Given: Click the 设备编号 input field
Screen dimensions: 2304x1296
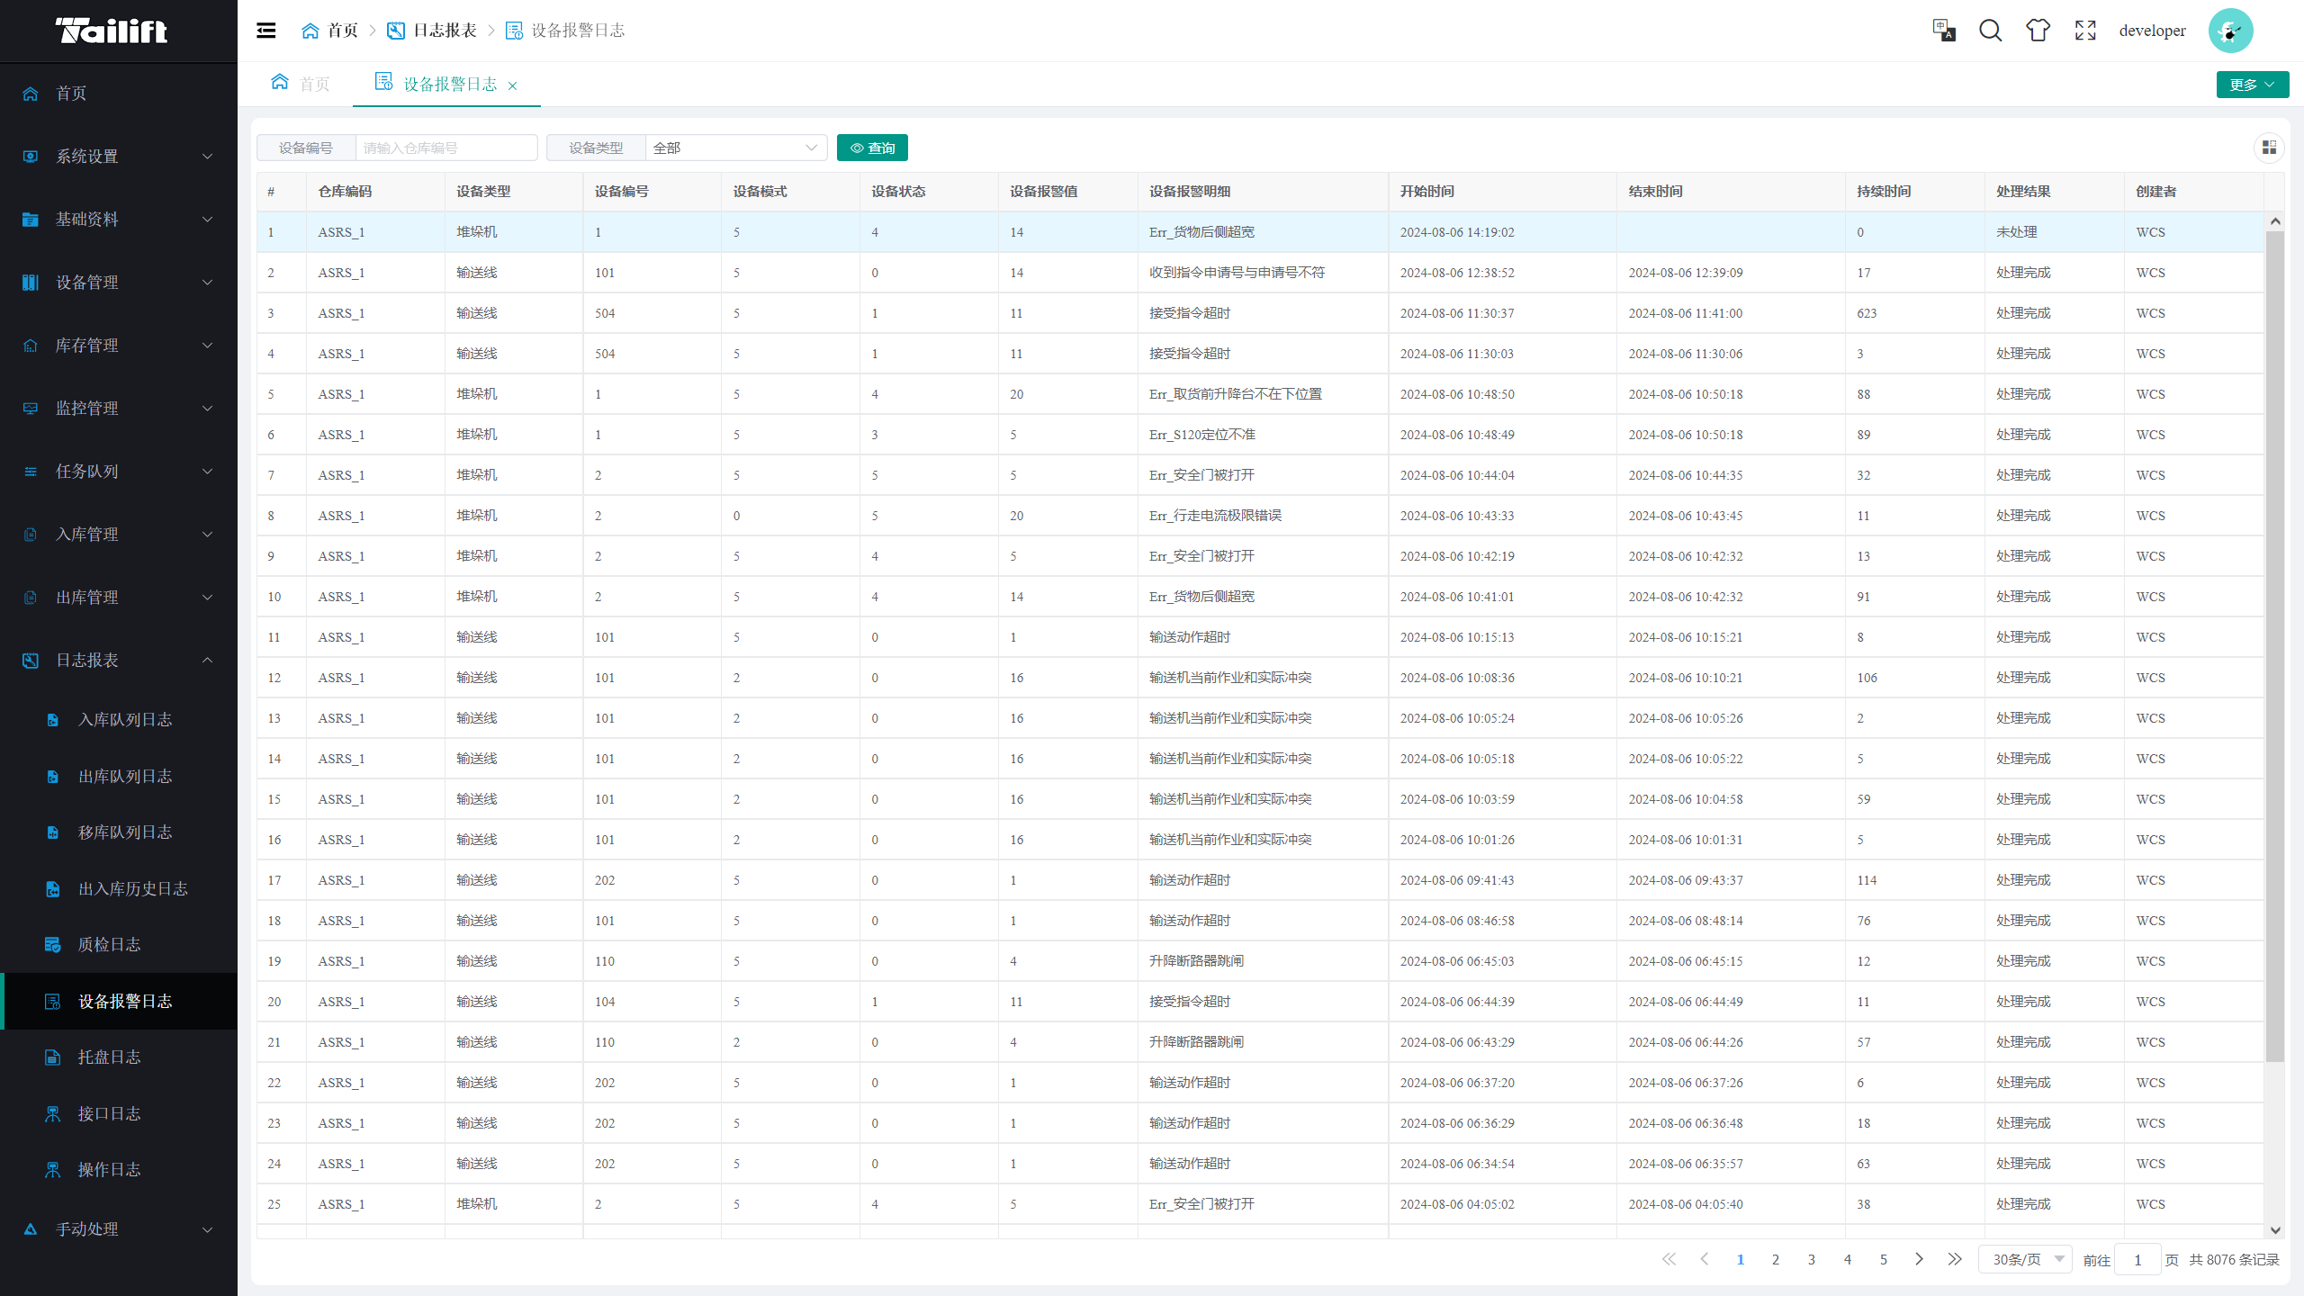Looking at the screenshot, I should pos(446,148).
